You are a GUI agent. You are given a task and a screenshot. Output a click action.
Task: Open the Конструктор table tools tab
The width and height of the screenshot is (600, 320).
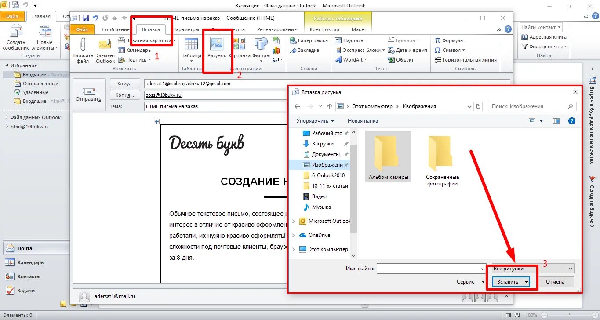tap(324, 29)
